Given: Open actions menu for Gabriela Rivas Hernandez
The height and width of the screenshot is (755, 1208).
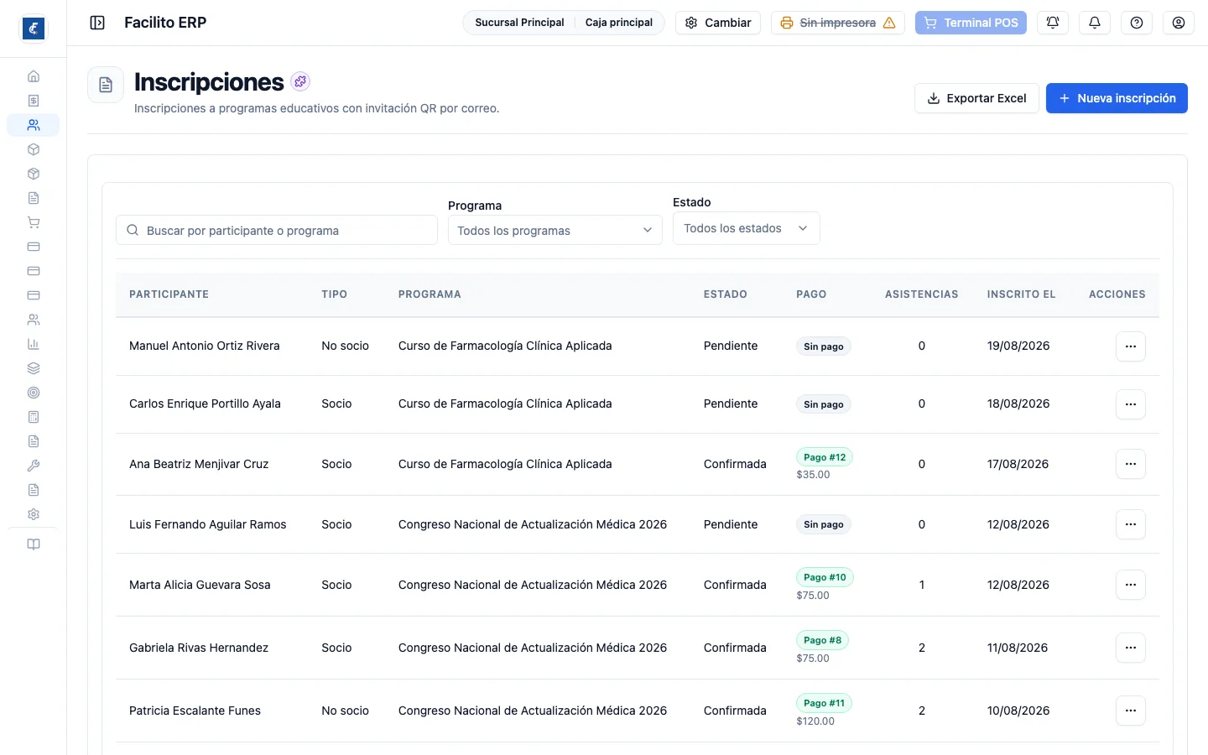Looking at the screenshot, I should point(1131,648).
